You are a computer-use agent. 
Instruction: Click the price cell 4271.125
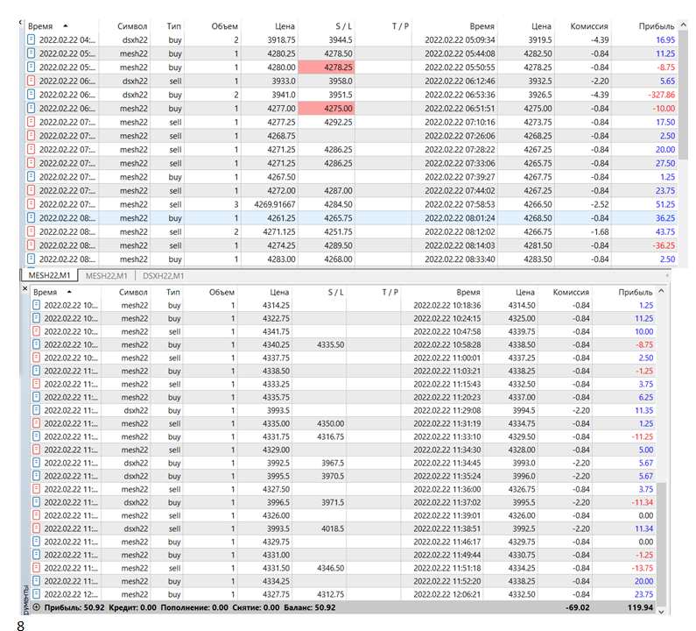pos(278,231)
